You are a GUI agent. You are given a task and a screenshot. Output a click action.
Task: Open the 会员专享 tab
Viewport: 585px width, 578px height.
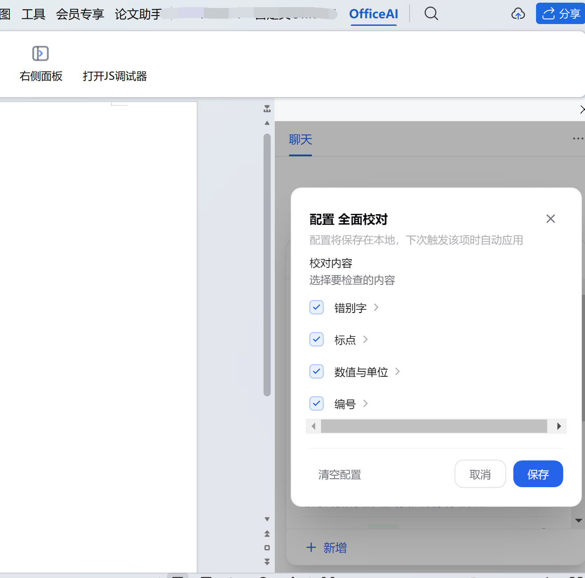tap(80, 14)
